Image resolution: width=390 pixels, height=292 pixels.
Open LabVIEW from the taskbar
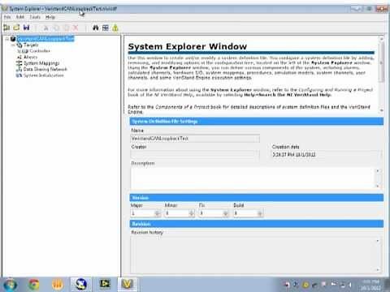click(x=104, y=284)
